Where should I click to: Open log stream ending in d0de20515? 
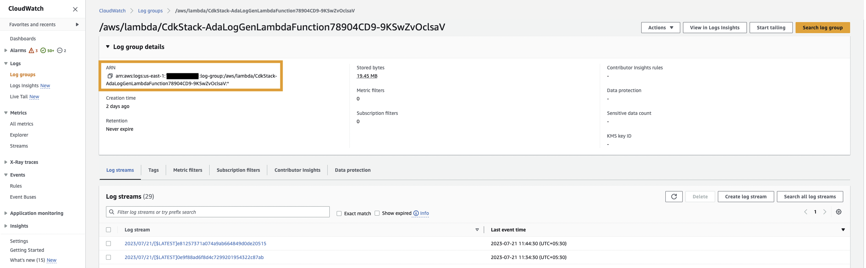[195, 244]
